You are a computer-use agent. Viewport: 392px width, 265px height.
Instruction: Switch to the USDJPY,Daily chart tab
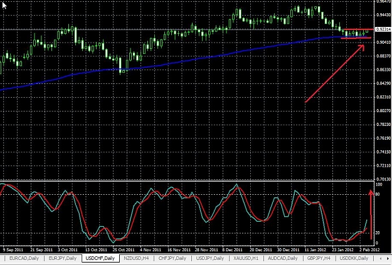209,258
